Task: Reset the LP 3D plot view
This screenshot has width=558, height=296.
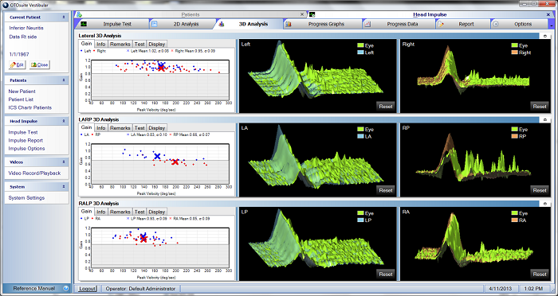Action: [385, 274]
